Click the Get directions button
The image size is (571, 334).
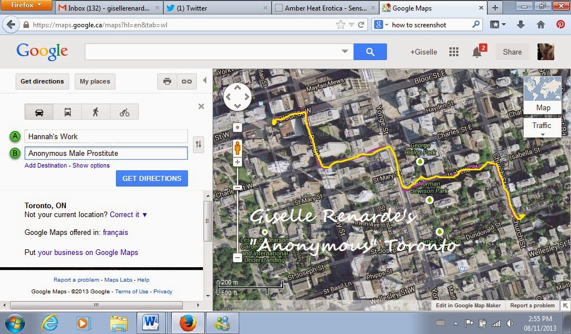coord(42,81)
